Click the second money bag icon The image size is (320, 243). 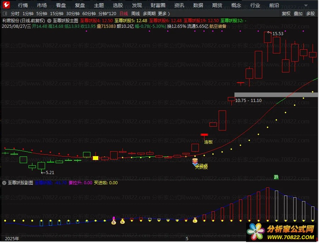(x=123, y=221)
